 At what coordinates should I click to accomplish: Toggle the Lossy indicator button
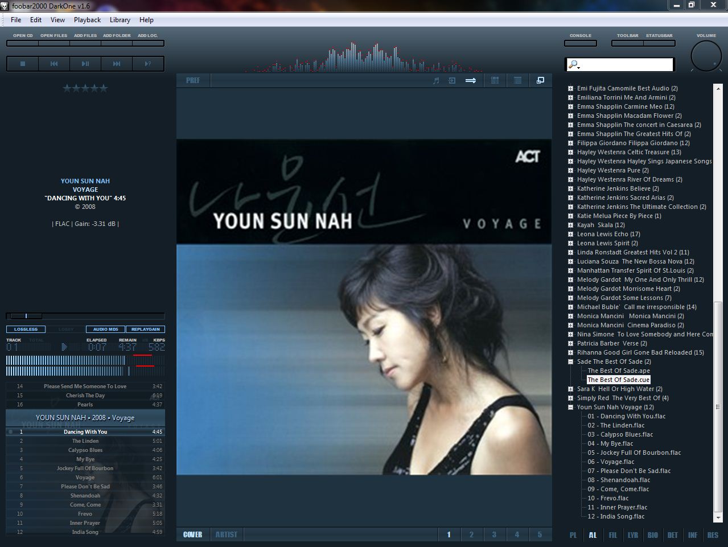point(65,329)
